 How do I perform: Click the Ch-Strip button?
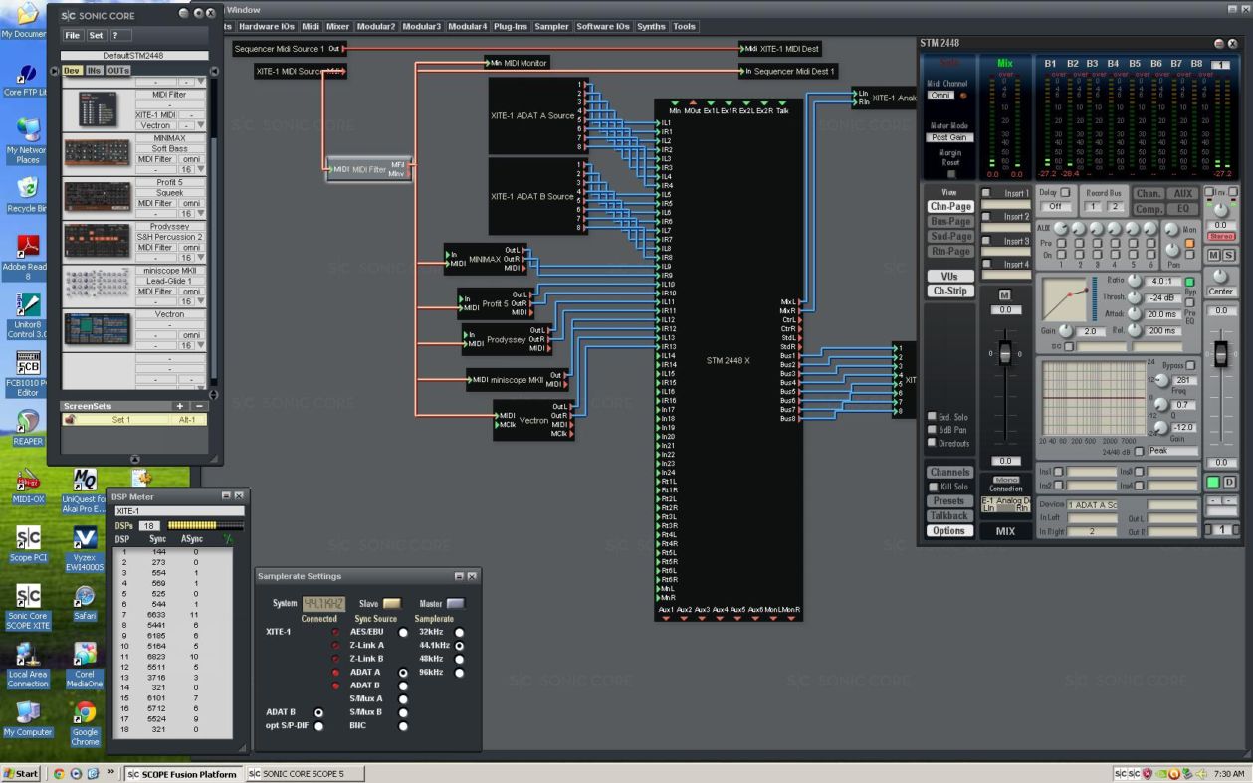(949, 292)
